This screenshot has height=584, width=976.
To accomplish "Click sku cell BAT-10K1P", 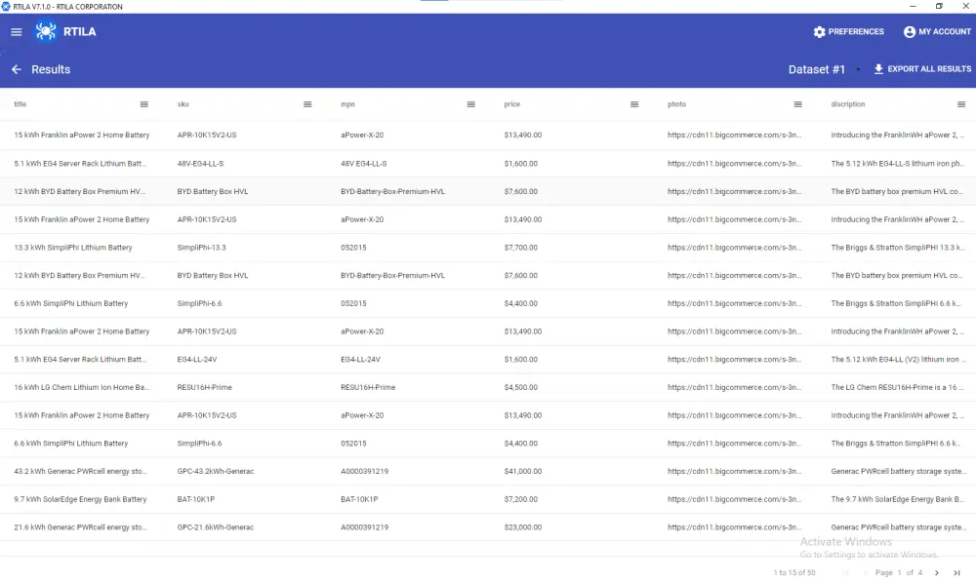I will point(195,499).
